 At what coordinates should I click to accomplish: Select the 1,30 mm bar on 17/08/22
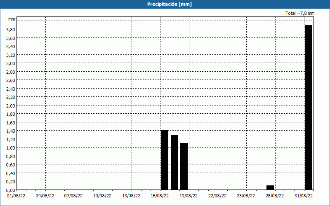(x=174, y=162)
